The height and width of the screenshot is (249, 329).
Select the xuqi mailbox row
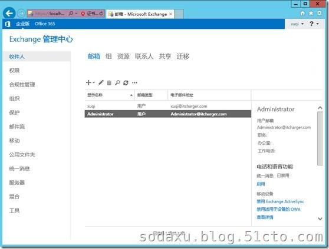pos(168,106)
